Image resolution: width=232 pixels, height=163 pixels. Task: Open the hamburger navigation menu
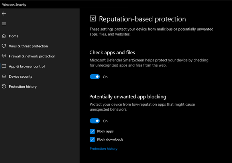pyautogui.click(x=4, y=24)
